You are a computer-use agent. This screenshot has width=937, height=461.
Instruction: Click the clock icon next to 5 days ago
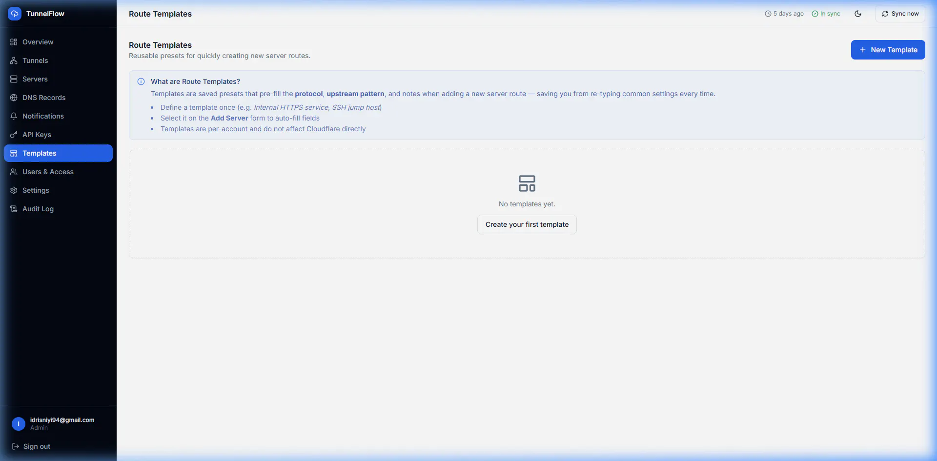point(768,14)
